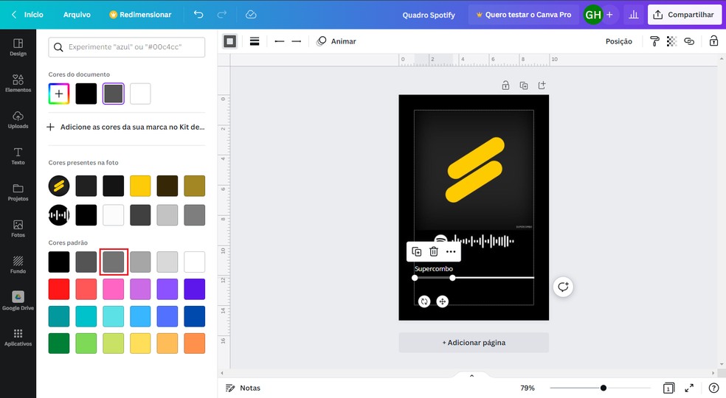The width and height of the screenshot is (726, 398).
Task: Click the cloud save status icon
Action: (251, 15)
